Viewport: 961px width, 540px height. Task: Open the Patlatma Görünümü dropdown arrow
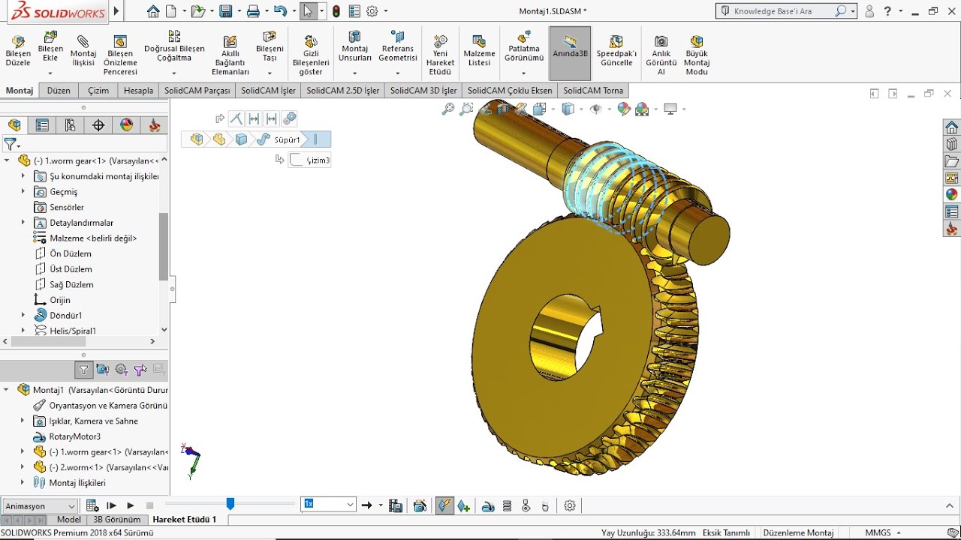point(523,73)
